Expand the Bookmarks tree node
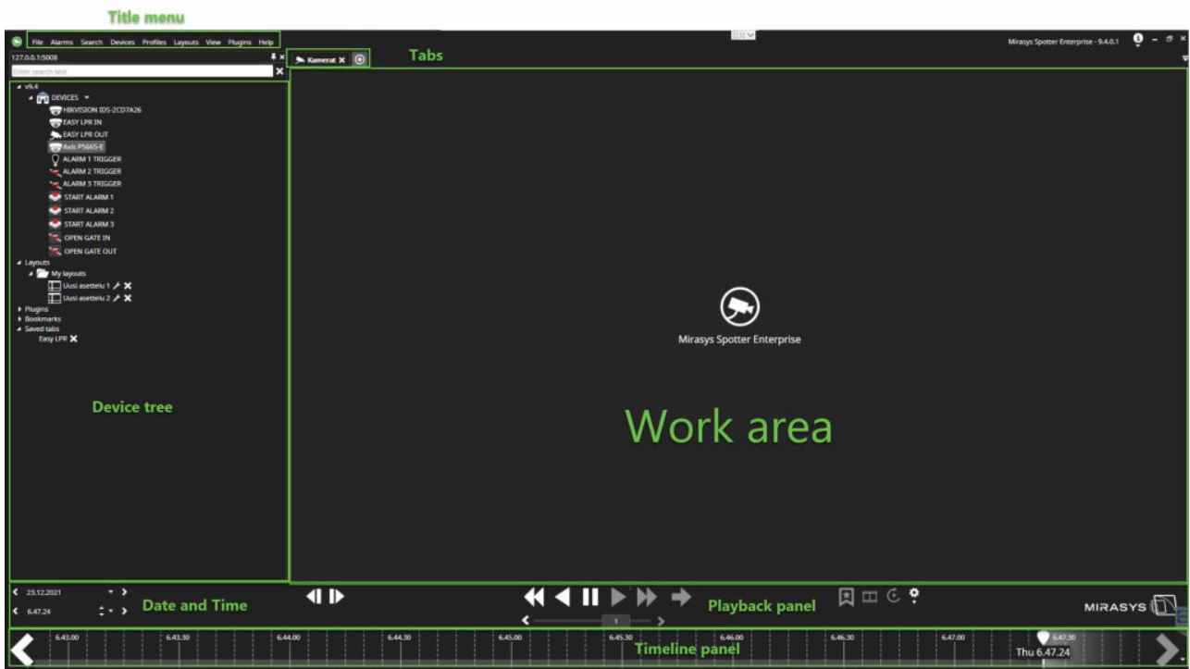This screenshot has height=669, width=1190. click(20, 319)
